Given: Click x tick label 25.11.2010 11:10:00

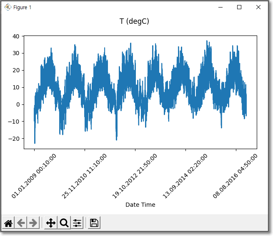Looking at the screenshot, I should [84, 176].
